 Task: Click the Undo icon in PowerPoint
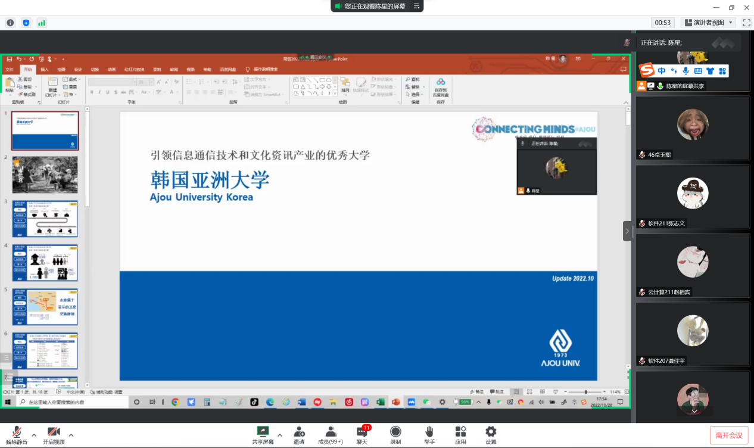coord(19,59)
